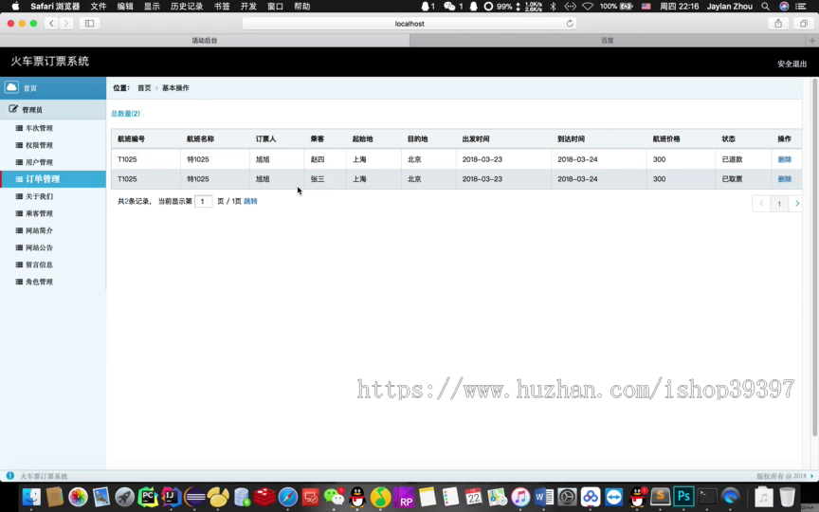Viewport: 819px width, 512px height.
Task: Click the page number input field
Action: tap(203, 201)
